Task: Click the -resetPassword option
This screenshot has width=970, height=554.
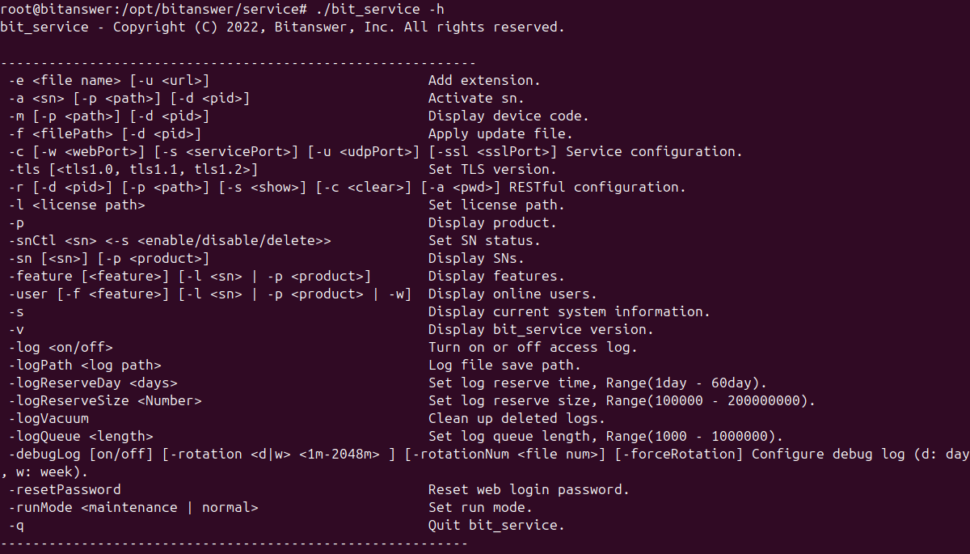Action: 65,490
